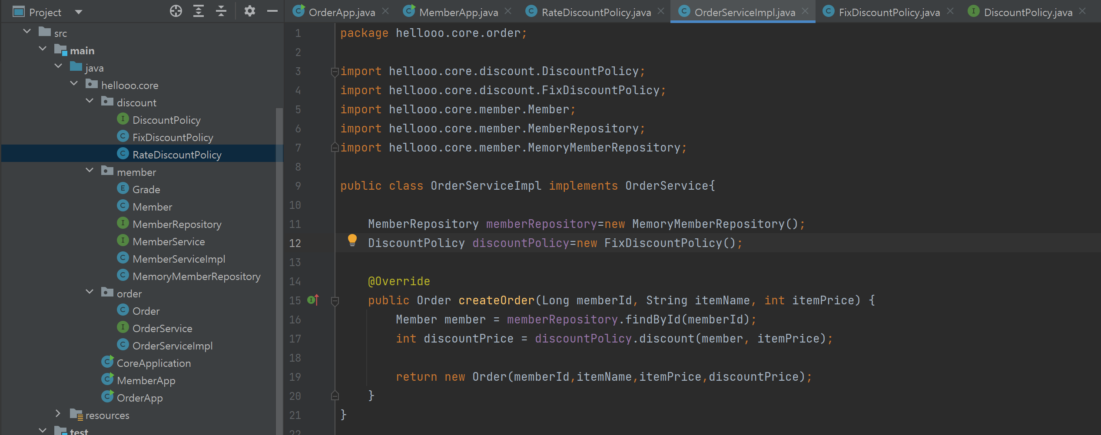The width and height of the screenshot is (1101, 435).
Task: Select the Grade enum in the tree
Action: 146,189
